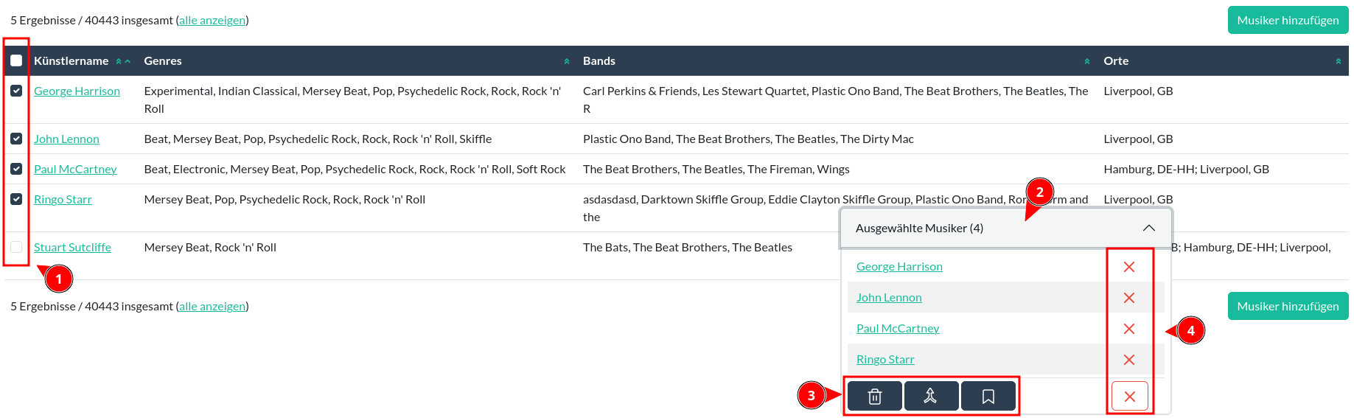The width and height of the screenshot is (1354, 418).
Task: Click Paul McCartney's genres cell ending 'Soft Rock'
Action: (355, 170)
